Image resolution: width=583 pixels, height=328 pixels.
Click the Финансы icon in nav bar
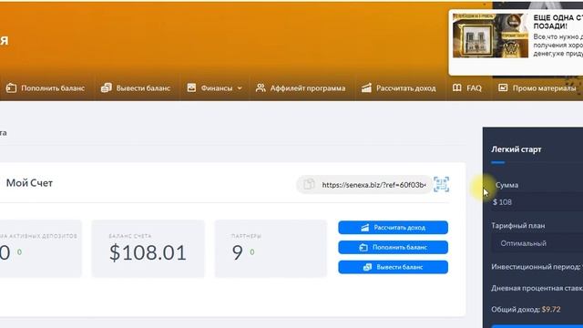(x=191, y=87)
